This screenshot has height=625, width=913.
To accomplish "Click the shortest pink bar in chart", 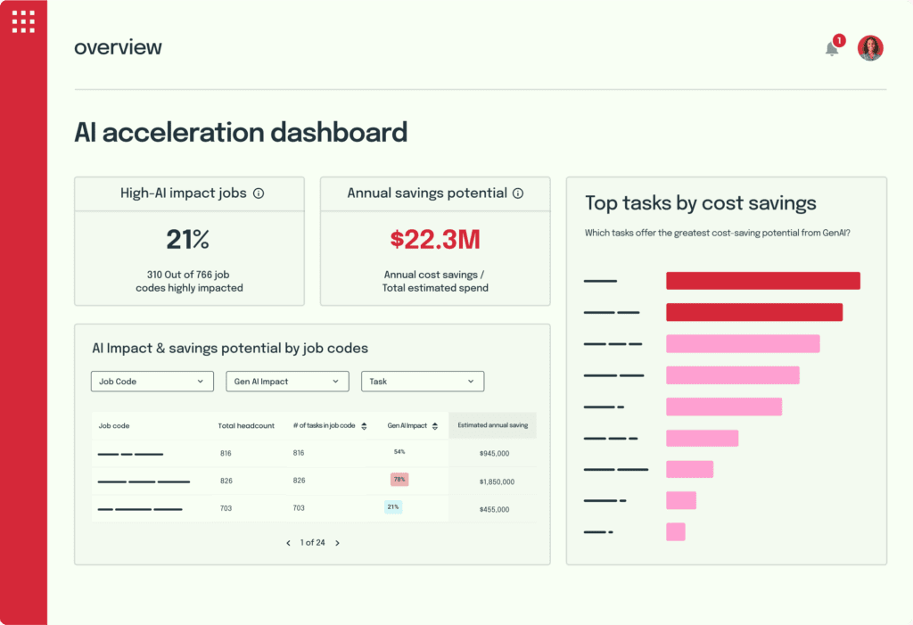I will tap(675, 531).
